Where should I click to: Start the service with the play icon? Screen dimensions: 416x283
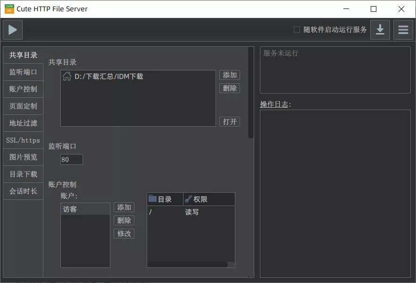[12, 29]
